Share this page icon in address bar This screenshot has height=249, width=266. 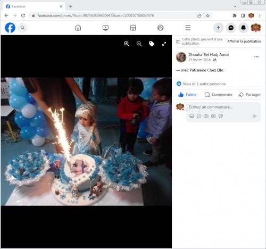pyautogui.click(x=199, y=15)
